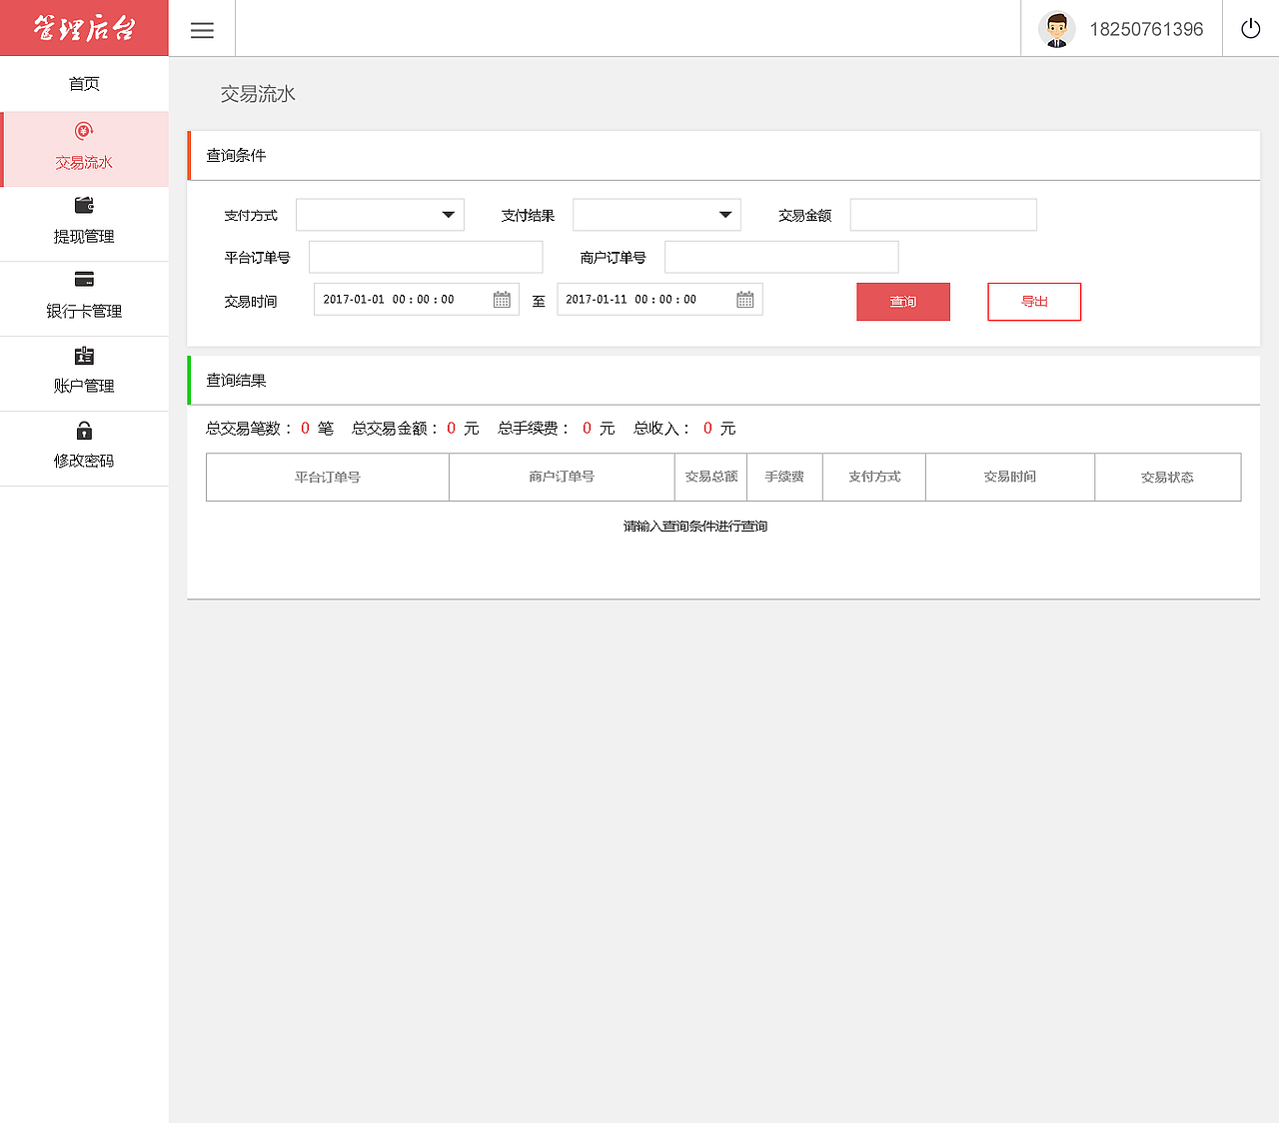Click the 交易总额 column header
1279x1123 pixels.
tap(710, 478)
